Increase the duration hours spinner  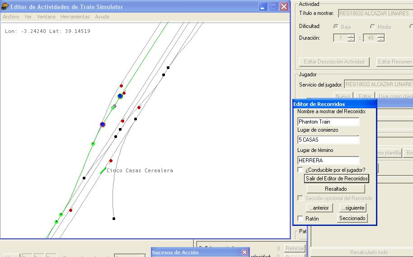coord(351,36)
